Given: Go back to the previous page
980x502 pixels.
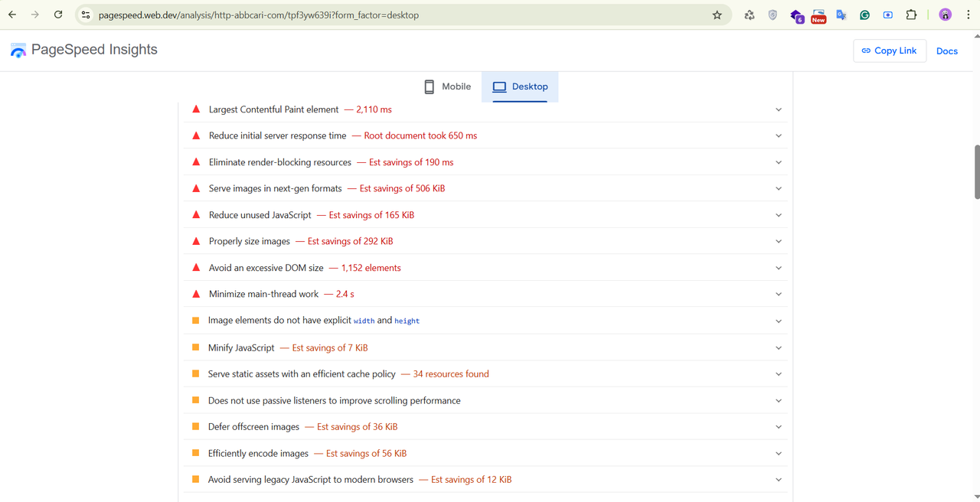Looking at the screenshot, I should (12, 15).
